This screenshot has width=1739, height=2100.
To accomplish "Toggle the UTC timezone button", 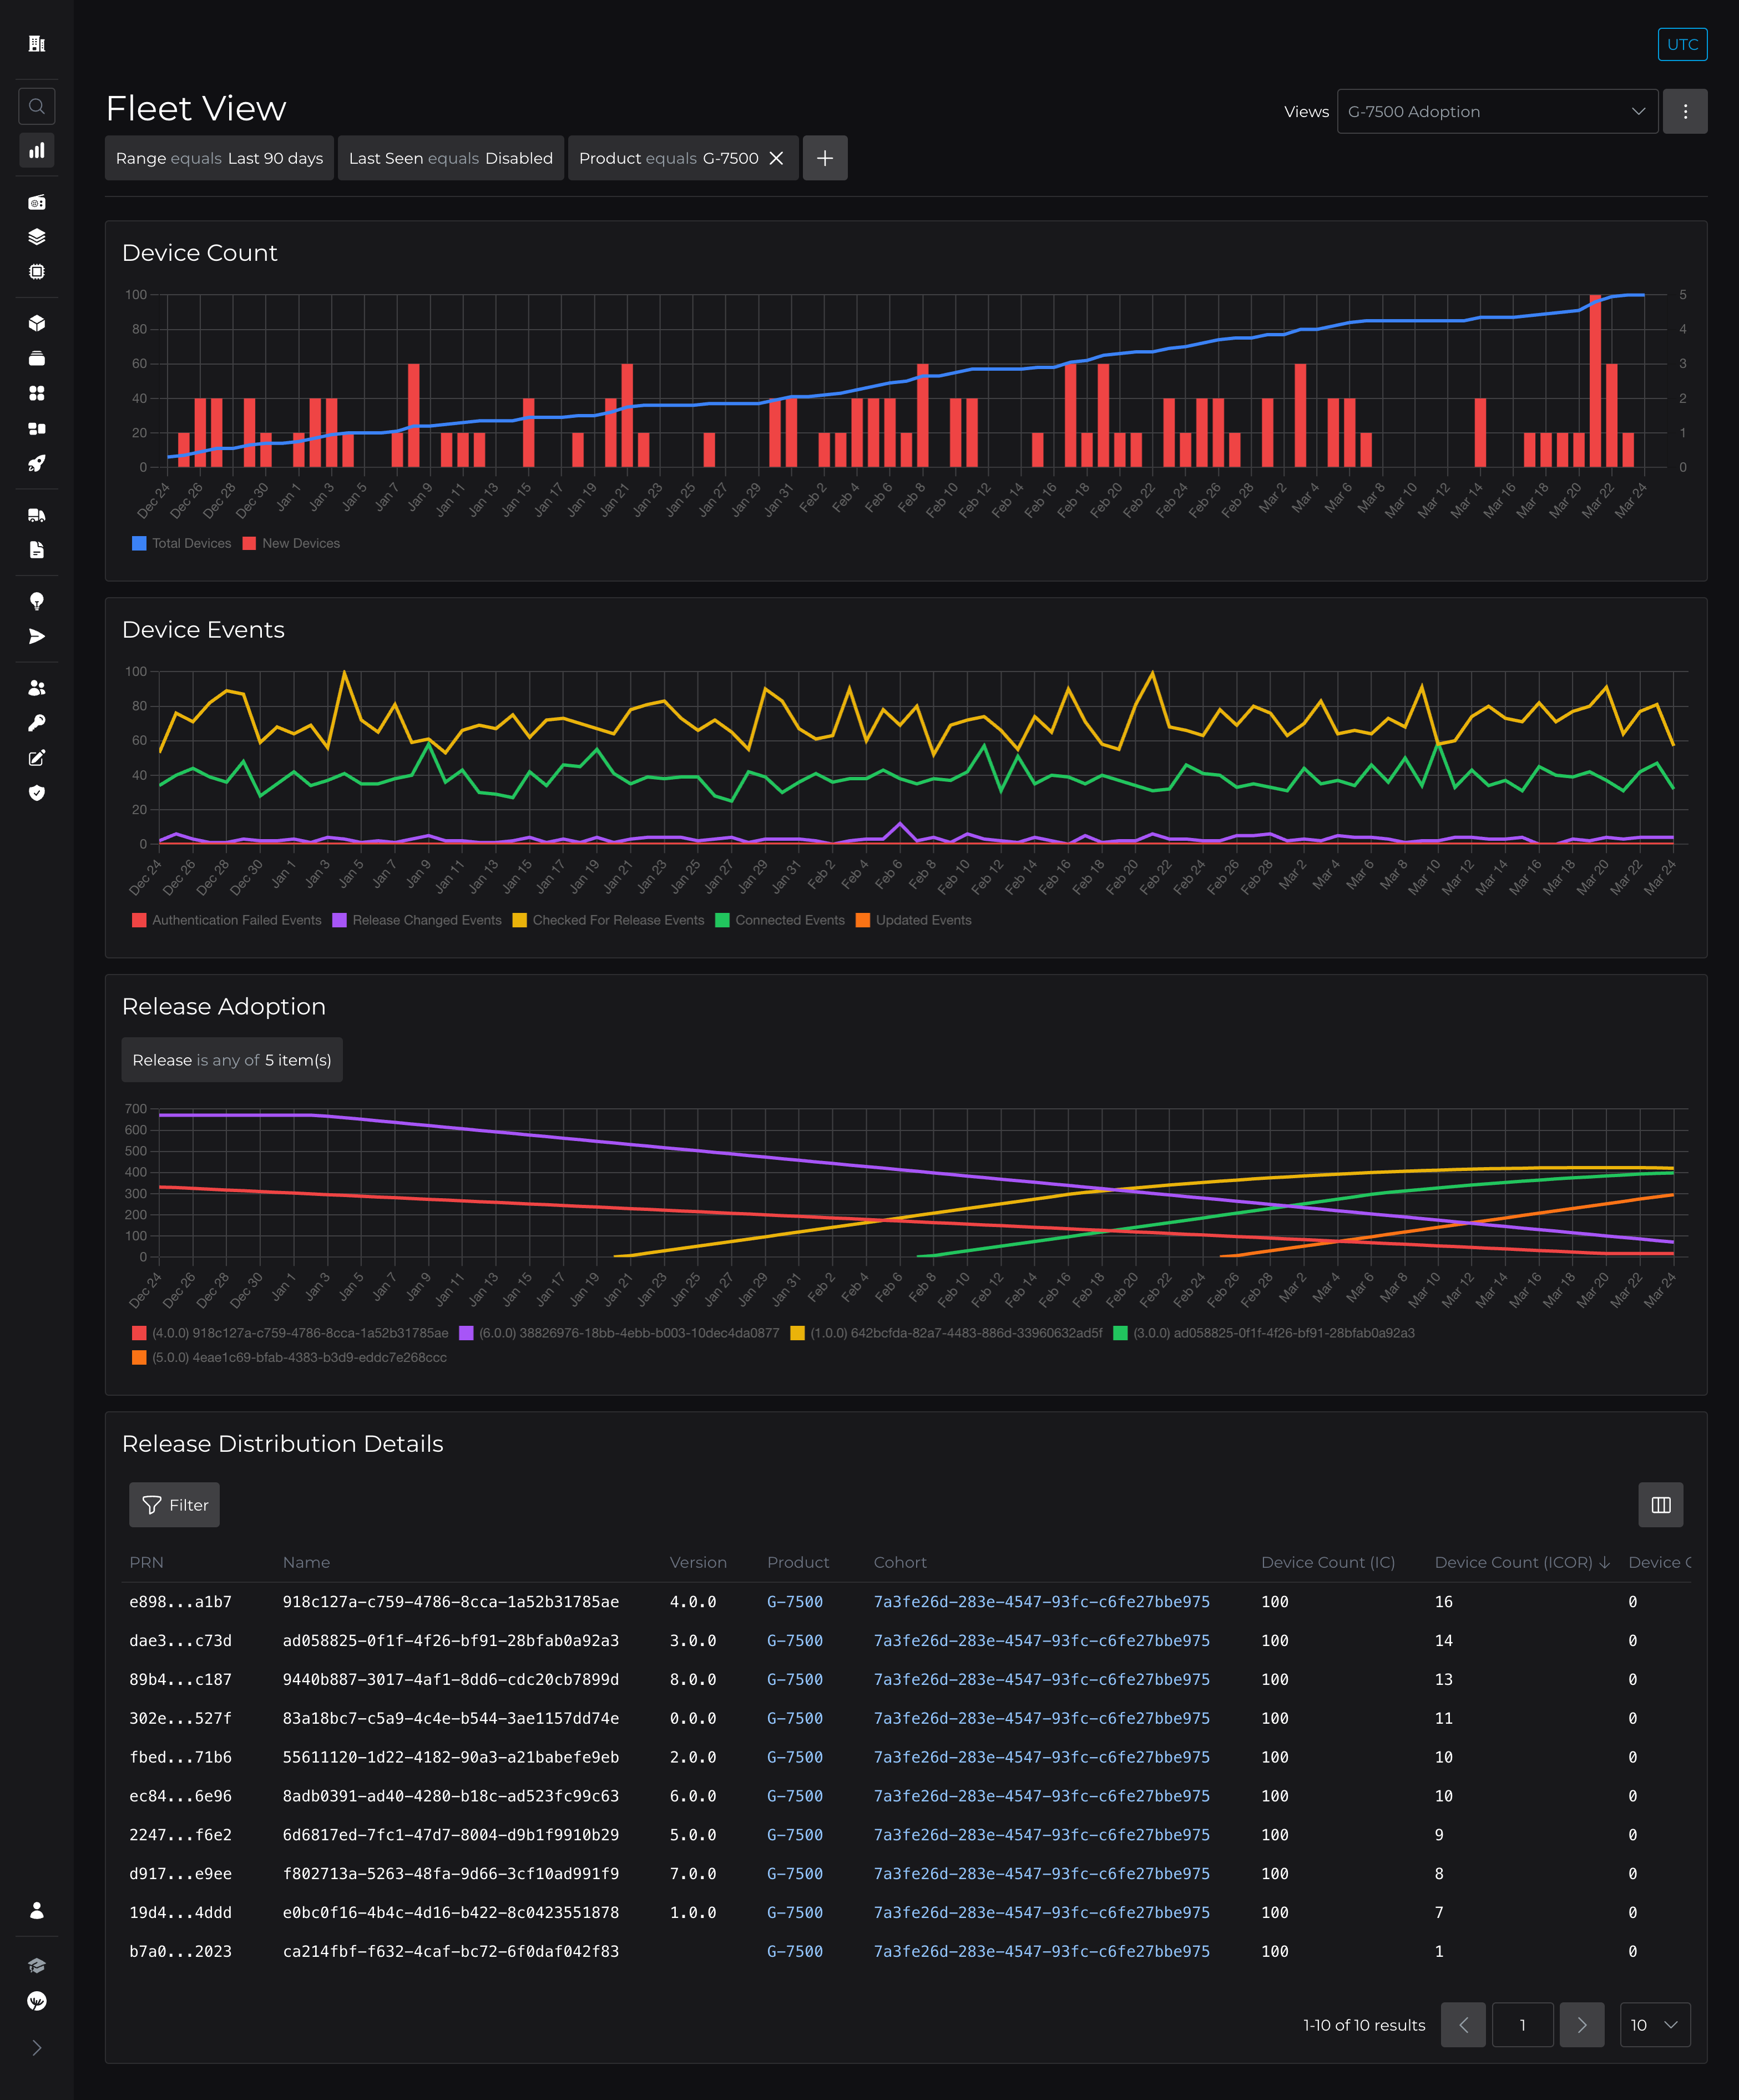I will (1682, 44).
